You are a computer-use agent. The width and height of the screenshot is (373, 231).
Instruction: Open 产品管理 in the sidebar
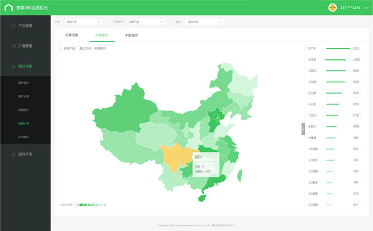pyautogui.click(x=25, y=26)
